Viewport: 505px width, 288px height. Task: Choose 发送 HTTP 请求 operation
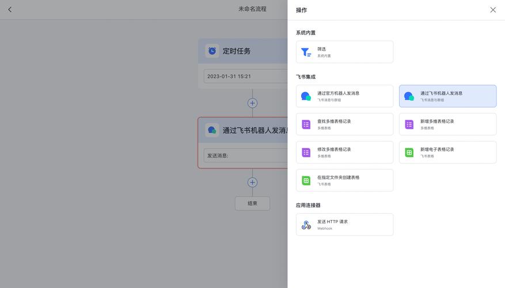(x=344, y=224)
